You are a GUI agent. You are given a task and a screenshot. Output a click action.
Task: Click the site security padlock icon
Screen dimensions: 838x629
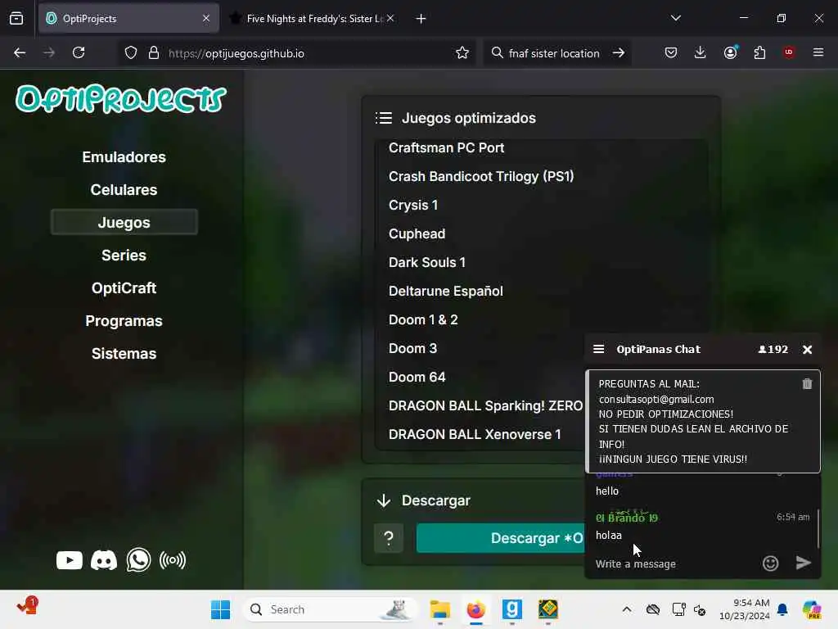154,53
